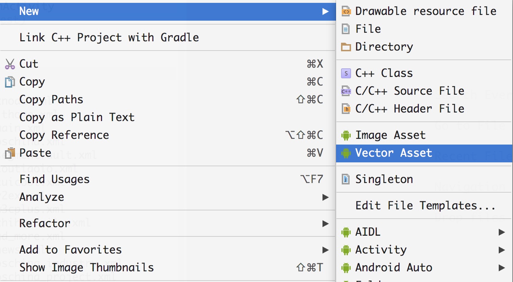Click the Paste clipboard icon

point(10,153)
